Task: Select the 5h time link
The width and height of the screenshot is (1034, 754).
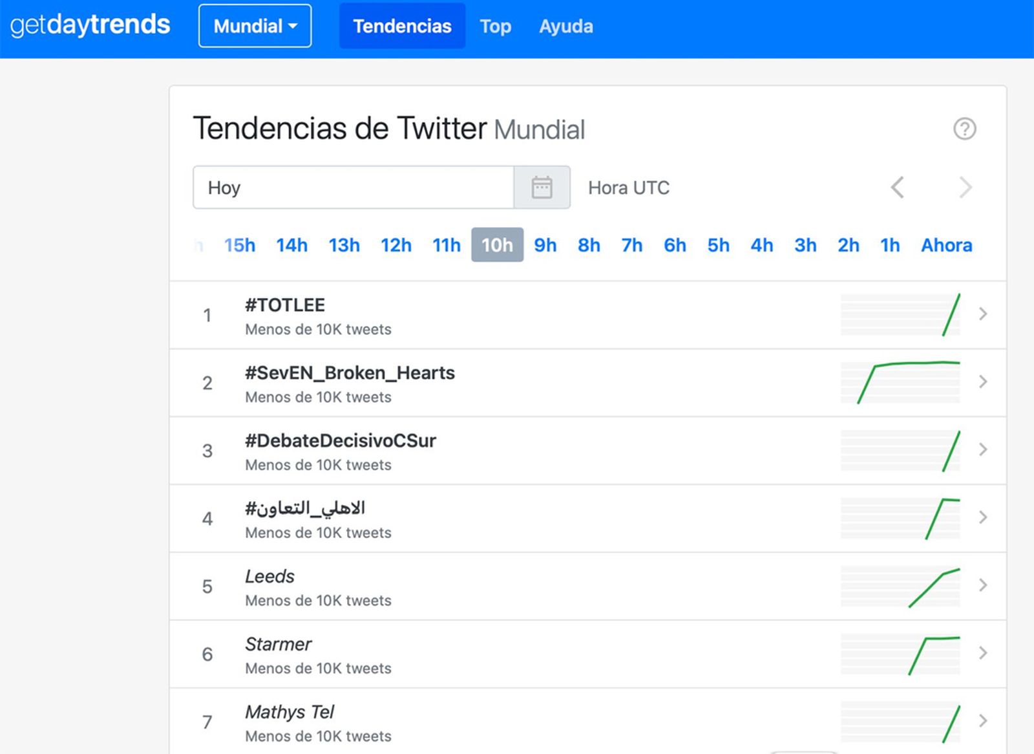Action: [x=718, y=245]
